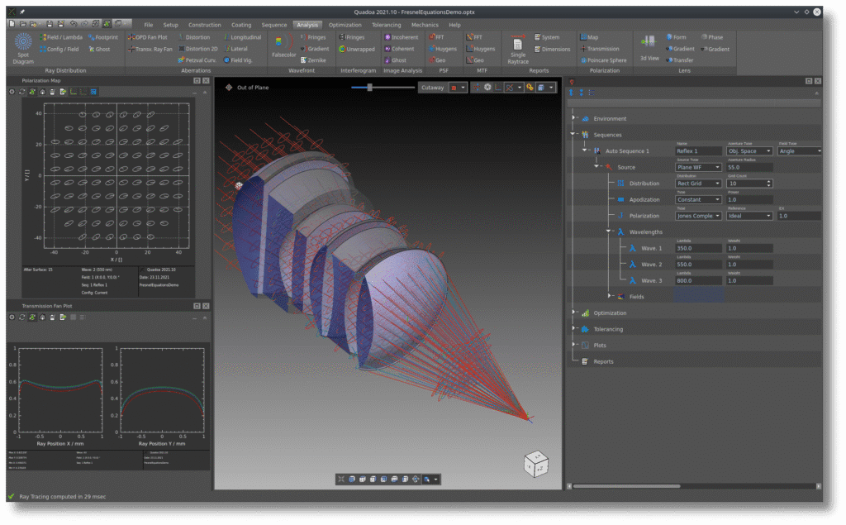The height and width of the screenshot is (525, 846).
Task: Click the Wave. 2 Lambda input field
Action: click(699, 264)
